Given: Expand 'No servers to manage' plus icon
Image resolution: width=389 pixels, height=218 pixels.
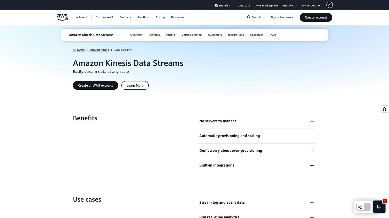Looking at the screenshot, I should [312, 121].
